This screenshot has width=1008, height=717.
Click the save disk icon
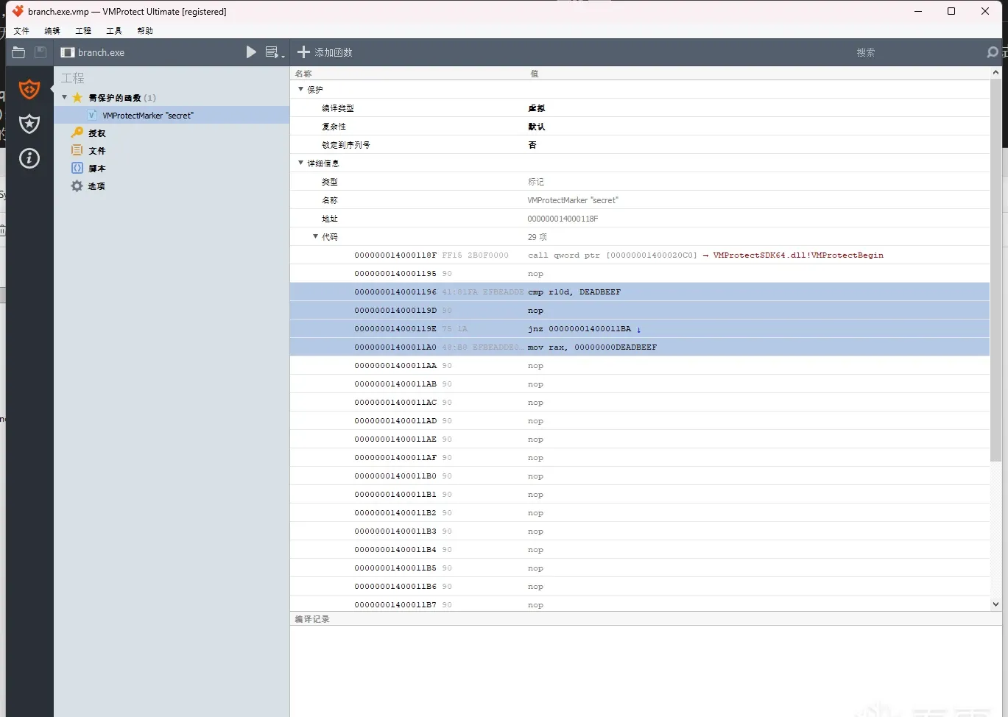coord(40,52)
